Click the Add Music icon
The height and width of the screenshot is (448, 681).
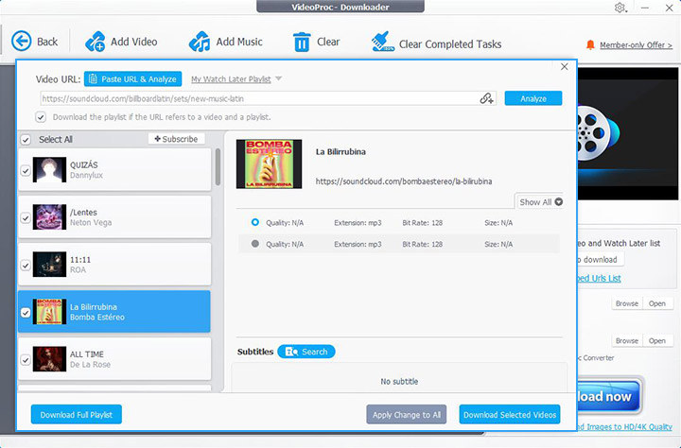[200, 42]
